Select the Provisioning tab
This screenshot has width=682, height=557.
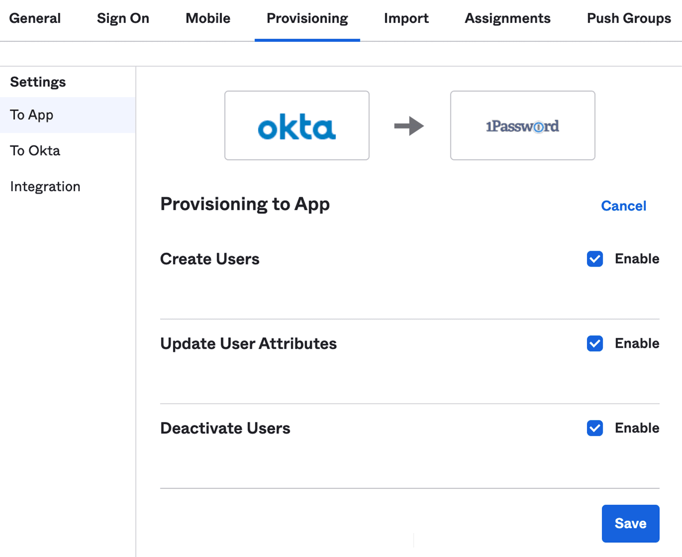click(307, 18)
